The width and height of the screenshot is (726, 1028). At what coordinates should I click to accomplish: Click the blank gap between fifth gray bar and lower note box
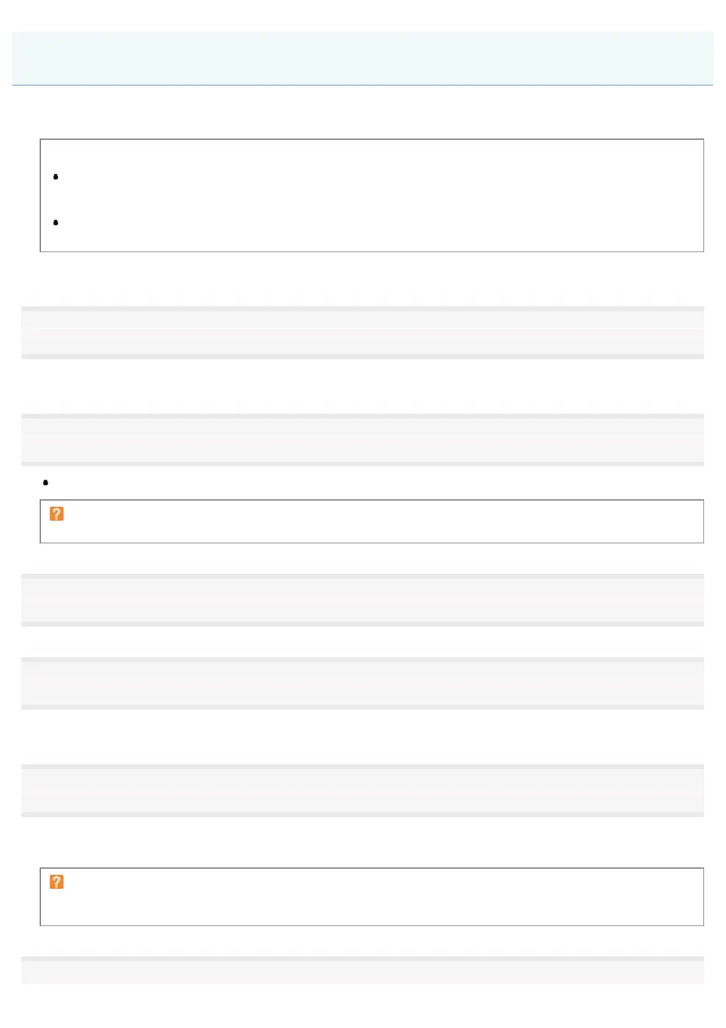[362, 842]
